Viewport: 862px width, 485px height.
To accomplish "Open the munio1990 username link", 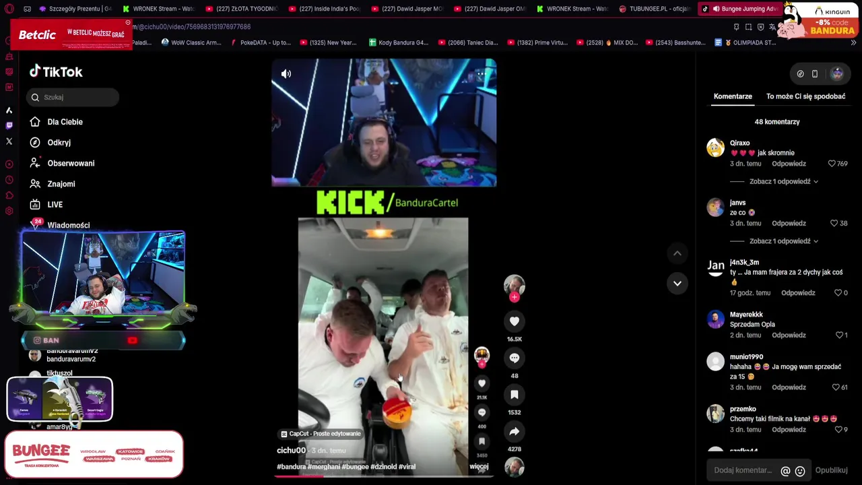I will 746,357.
